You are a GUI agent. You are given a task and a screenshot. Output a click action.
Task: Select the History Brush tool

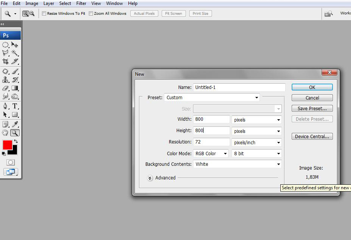point(15,79)
